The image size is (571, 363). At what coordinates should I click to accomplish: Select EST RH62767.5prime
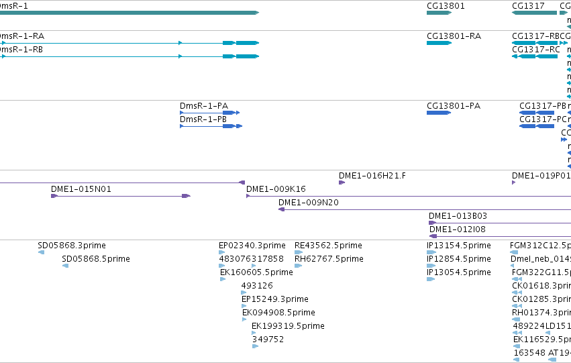click(x=298, y=266)
